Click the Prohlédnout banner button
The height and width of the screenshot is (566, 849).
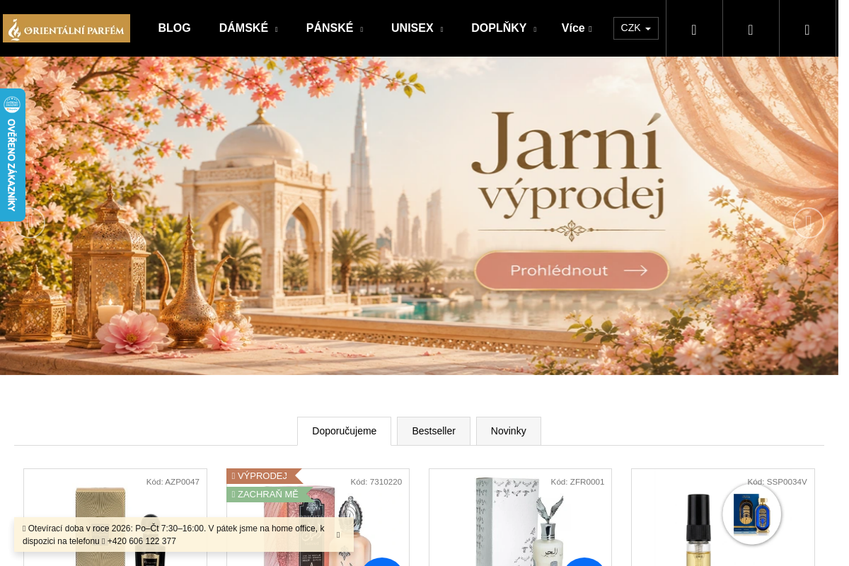click(572, 270)
